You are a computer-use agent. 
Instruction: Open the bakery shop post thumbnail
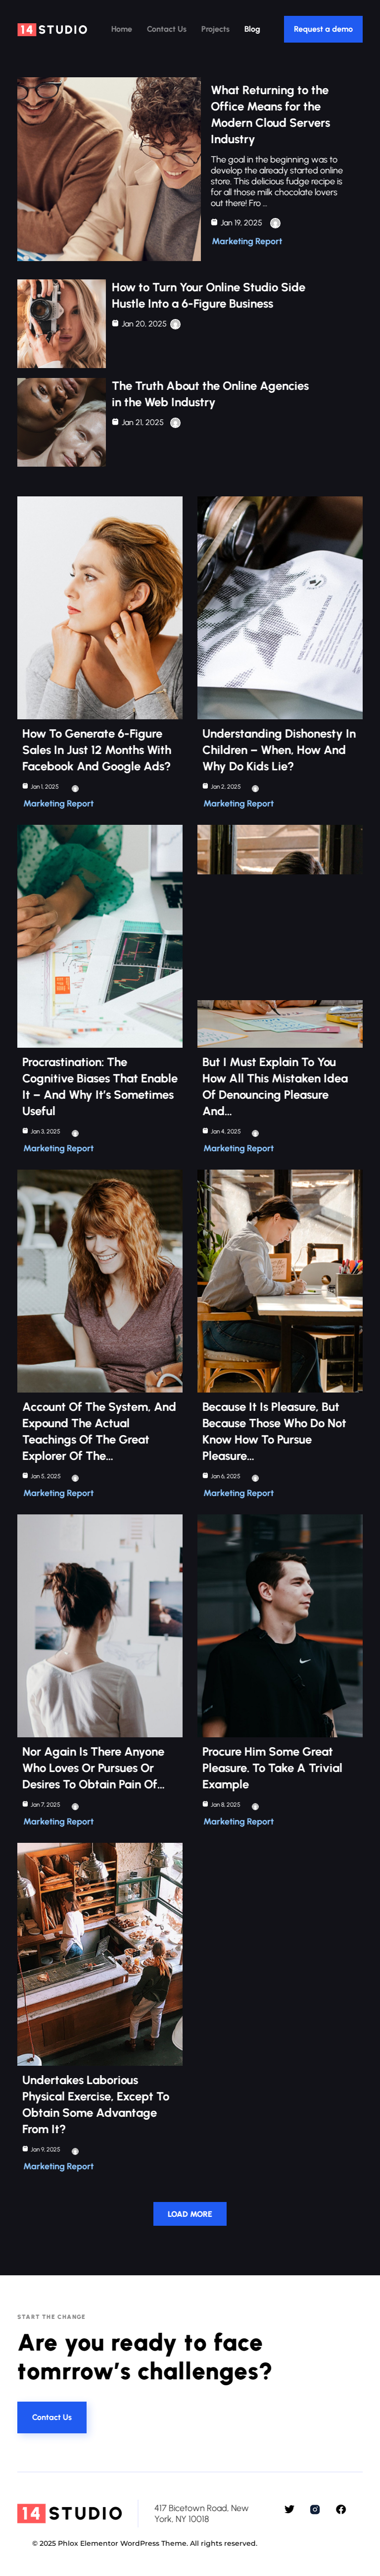[100, 1954]
